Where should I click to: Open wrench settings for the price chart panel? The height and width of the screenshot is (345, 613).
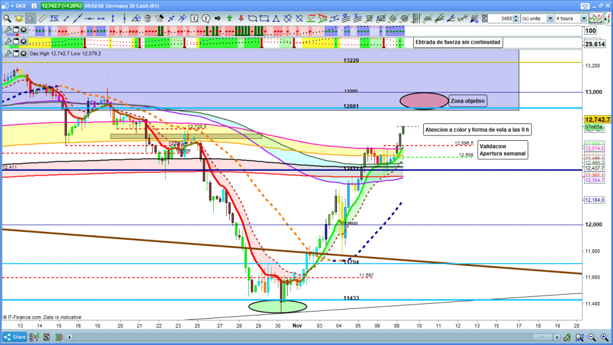click(x=7, y=53)
